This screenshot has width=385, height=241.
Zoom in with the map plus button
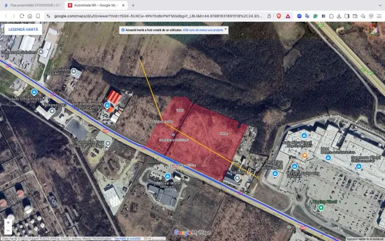[x=8, y=223]
